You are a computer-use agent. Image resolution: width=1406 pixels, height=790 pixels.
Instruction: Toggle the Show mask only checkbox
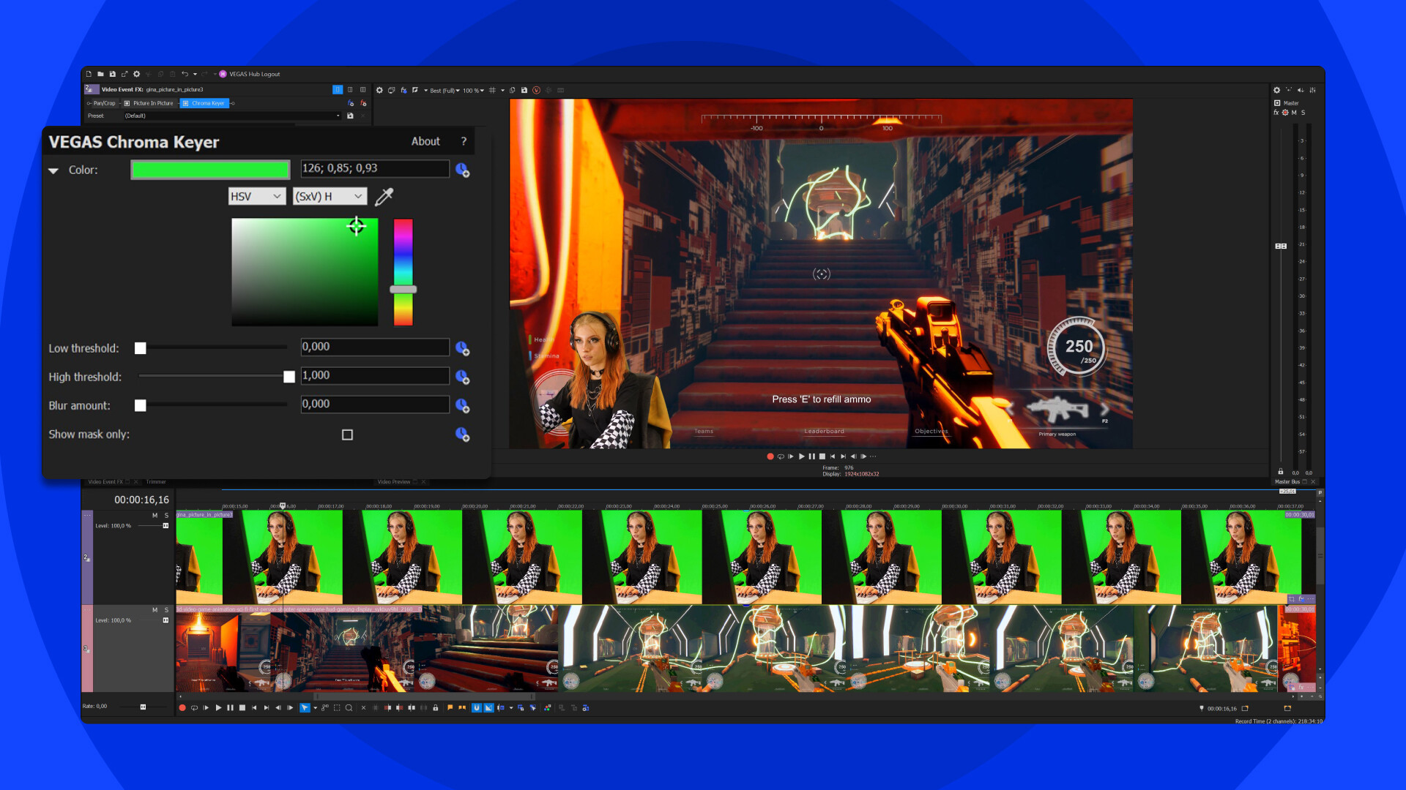pos(347,434)
